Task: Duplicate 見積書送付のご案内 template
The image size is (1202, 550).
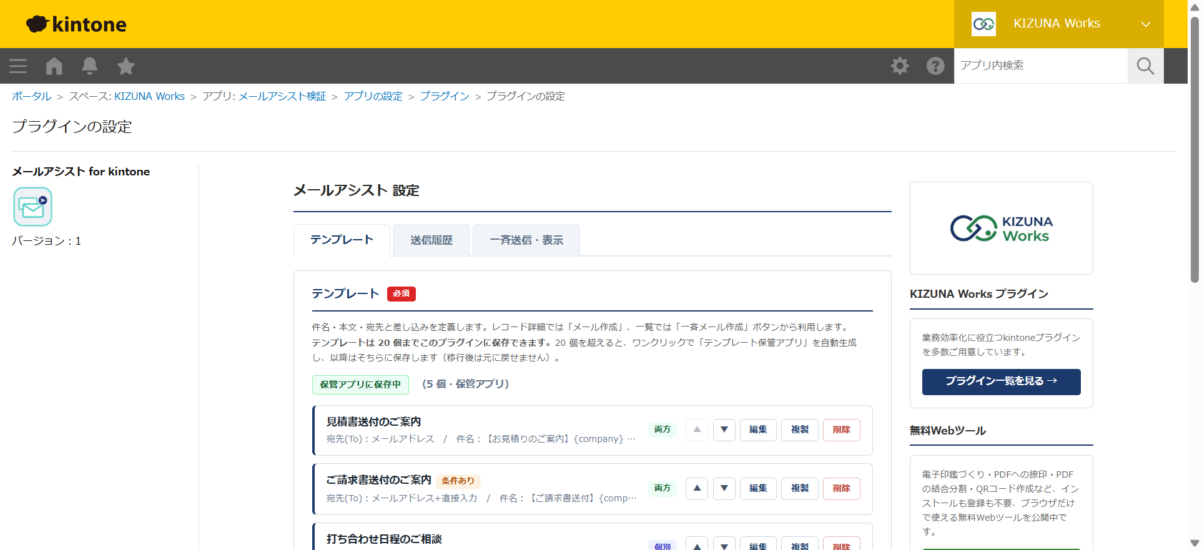Action: pos(800,430)
